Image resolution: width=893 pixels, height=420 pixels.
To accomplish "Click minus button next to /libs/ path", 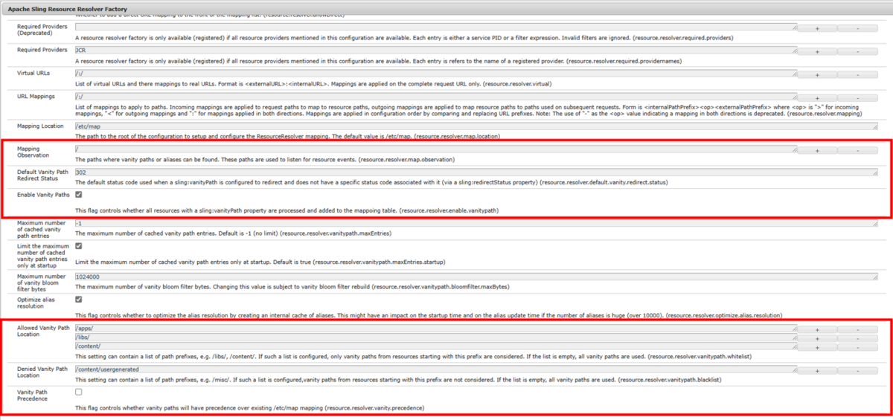I will click(x=857, y=338).
